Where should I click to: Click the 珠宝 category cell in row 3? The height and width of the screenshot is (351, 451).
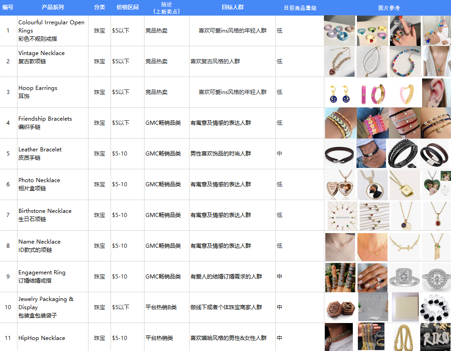[100, 92]
